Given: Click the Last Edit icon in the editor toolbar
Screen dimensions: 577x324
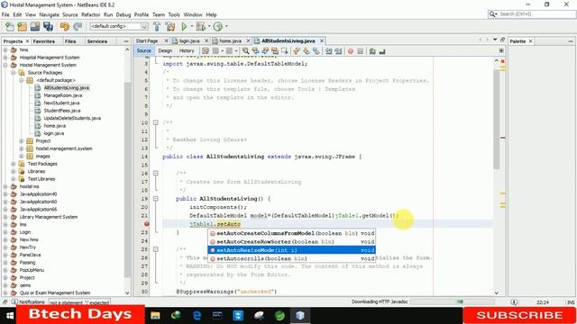Looking at the screenshot, I should [x=206, y=51].
